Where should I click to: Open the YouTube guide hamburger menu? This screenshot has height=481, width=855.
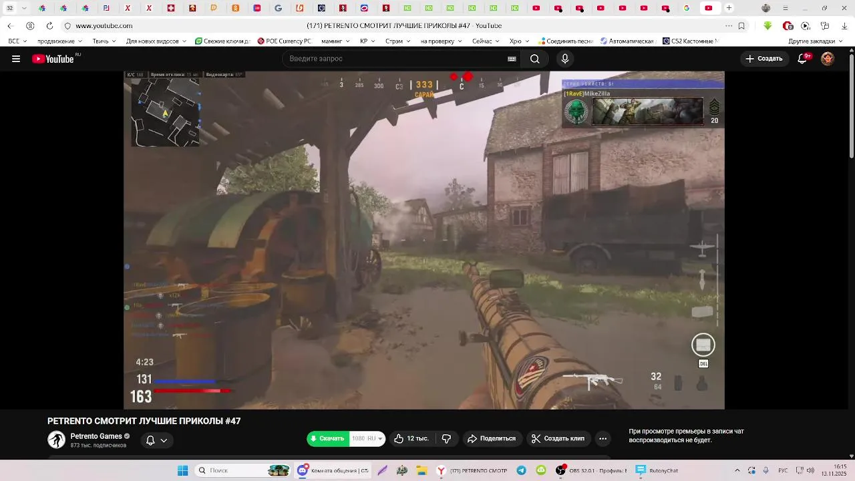(15, 59)
